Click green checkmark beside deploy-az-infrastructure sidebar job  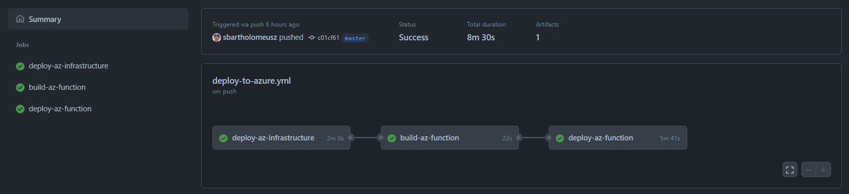coord(20,66)
